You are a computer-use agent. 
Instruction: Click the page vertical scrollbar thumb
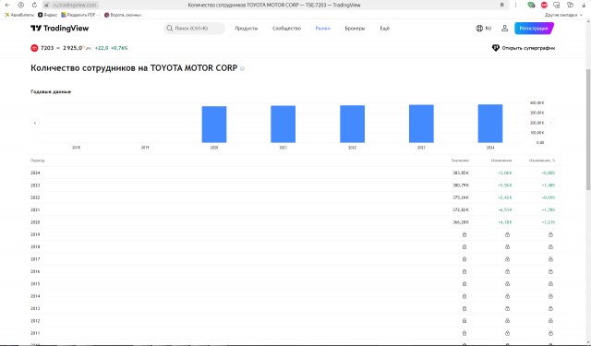pyautogui.click(x=588, y=130)
